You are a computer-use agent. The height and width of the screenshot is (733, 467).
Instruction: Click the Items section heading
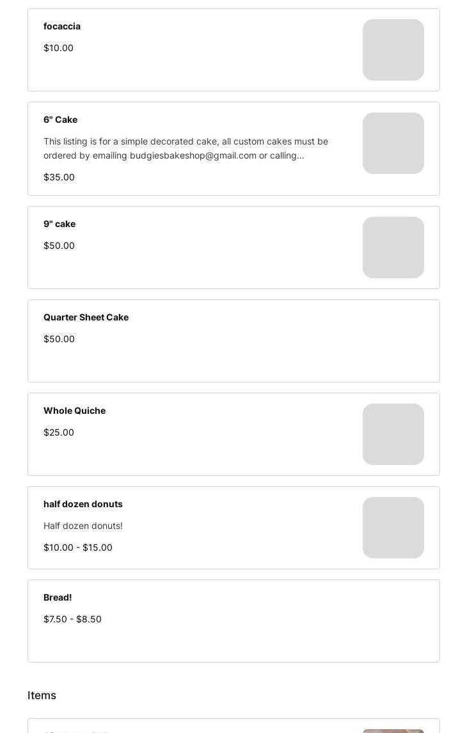pos(42,695)
